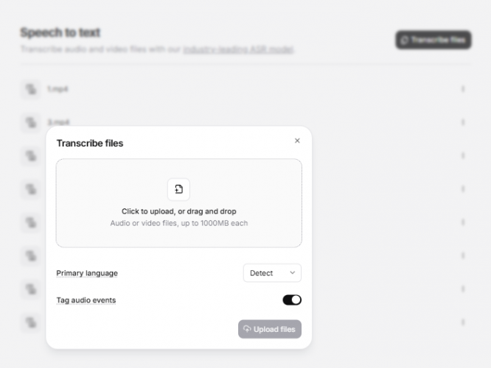Click the file icon next to 1.mp4
491x368 pixels.
(30, 89)
